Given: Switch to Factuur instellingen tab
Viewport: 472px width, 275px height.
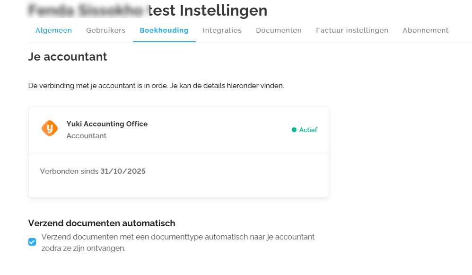Looking at the screenshot, I should (x=352, y=30).
